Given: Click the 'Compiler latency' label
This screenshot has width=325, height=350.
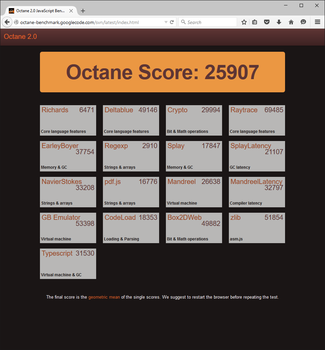Looking at the screenshot, I should click(x=246, y=203).
